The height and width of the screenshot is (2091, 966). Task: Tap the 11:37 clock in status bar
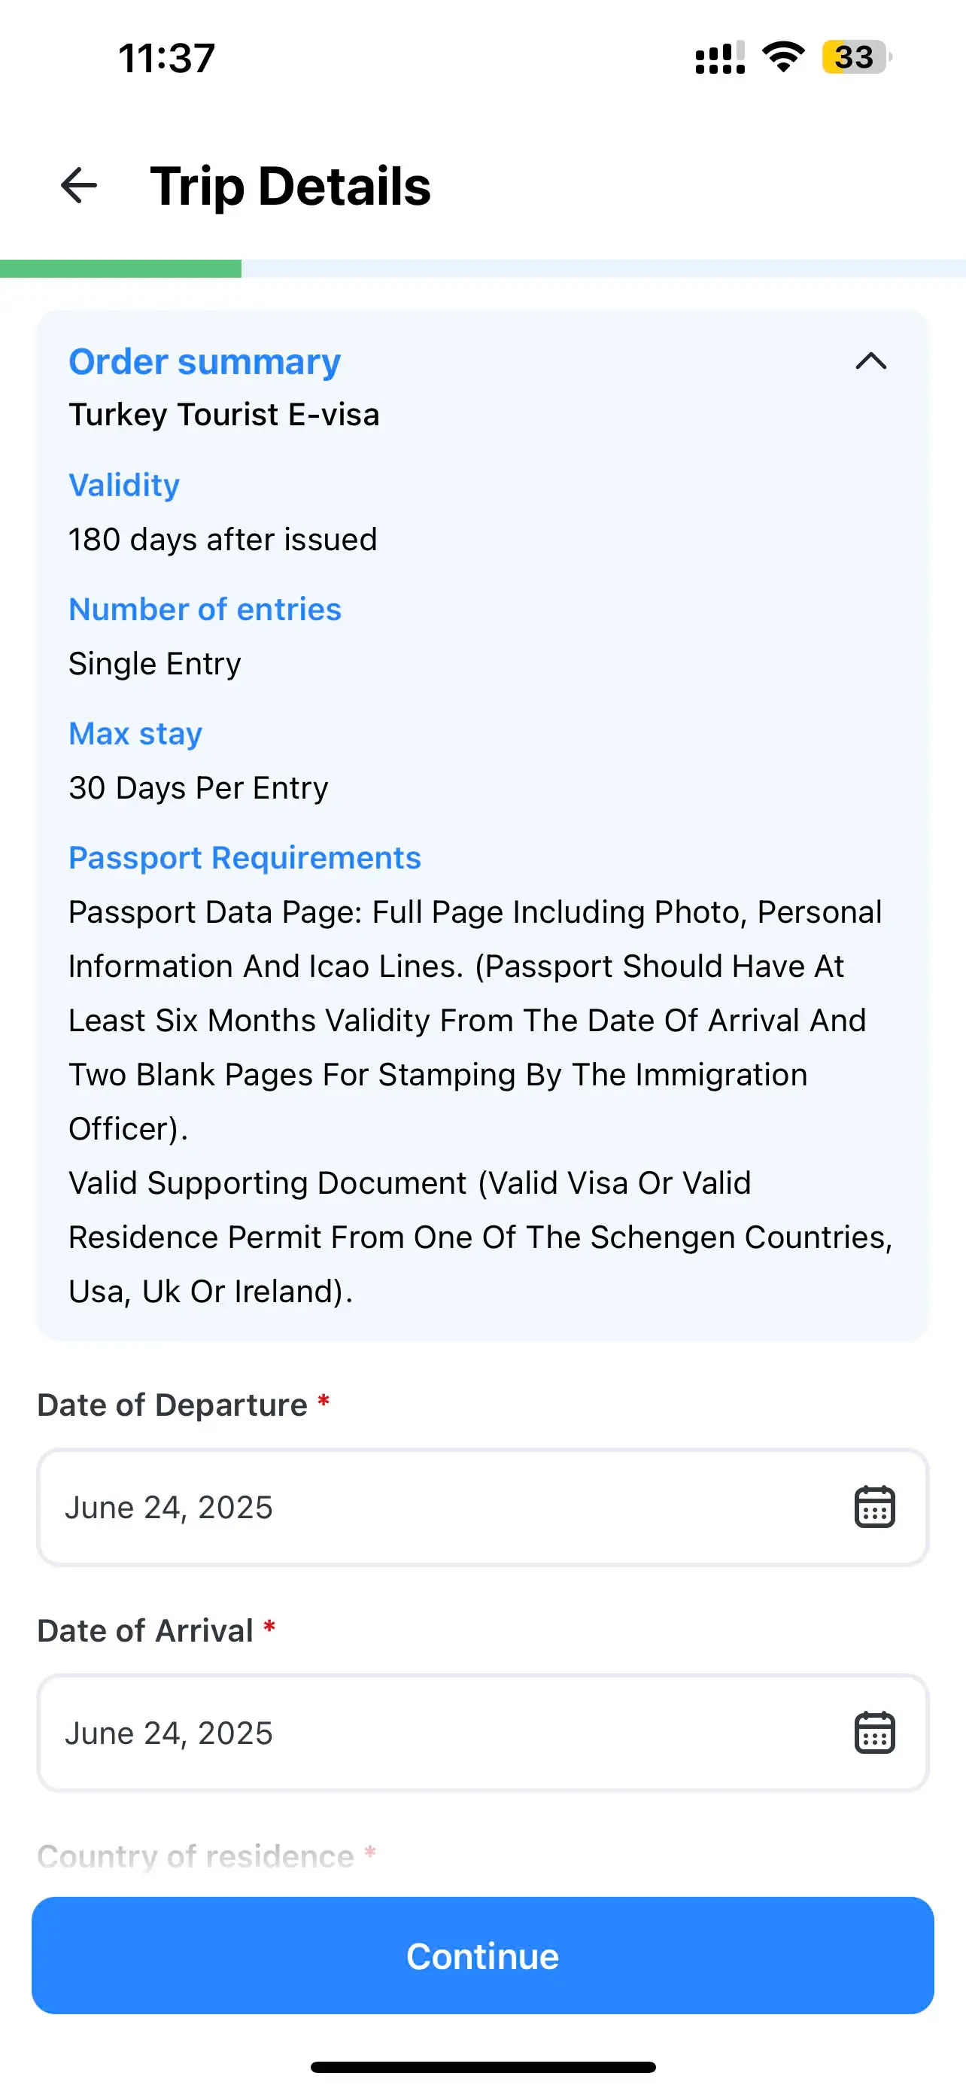click(167, 58)
